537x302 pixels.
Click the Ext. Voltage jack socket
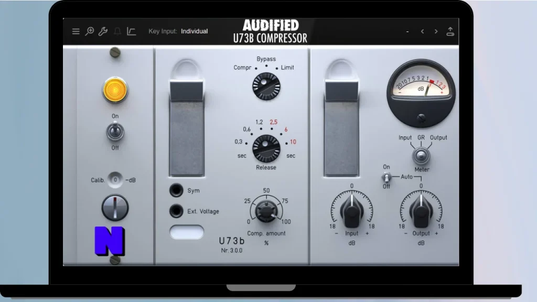[x=176, y=211]
